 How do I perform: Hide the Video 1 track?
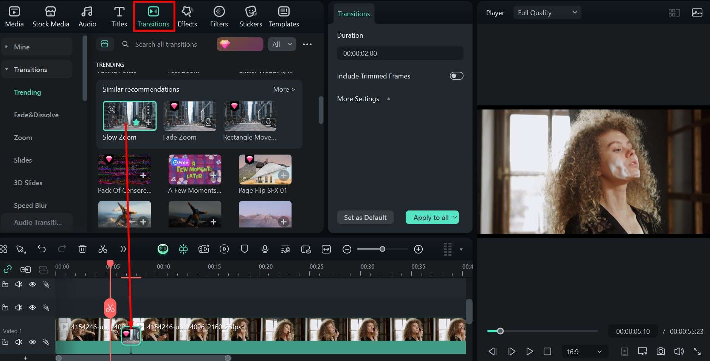33,342
